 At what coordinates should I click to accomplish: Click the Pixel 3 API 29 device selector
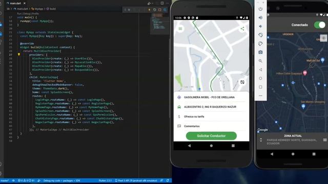tap(136, 180)
